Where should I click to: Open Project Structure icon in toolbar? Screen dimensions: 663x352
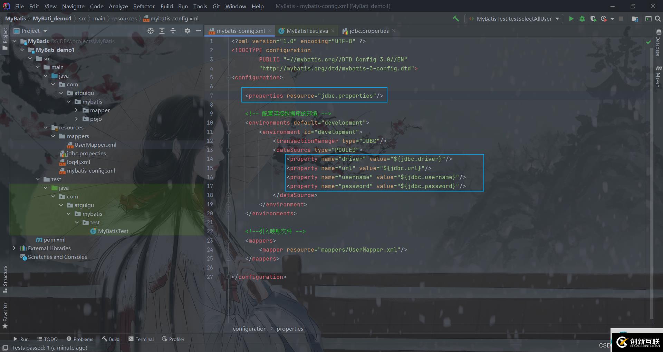635,19
